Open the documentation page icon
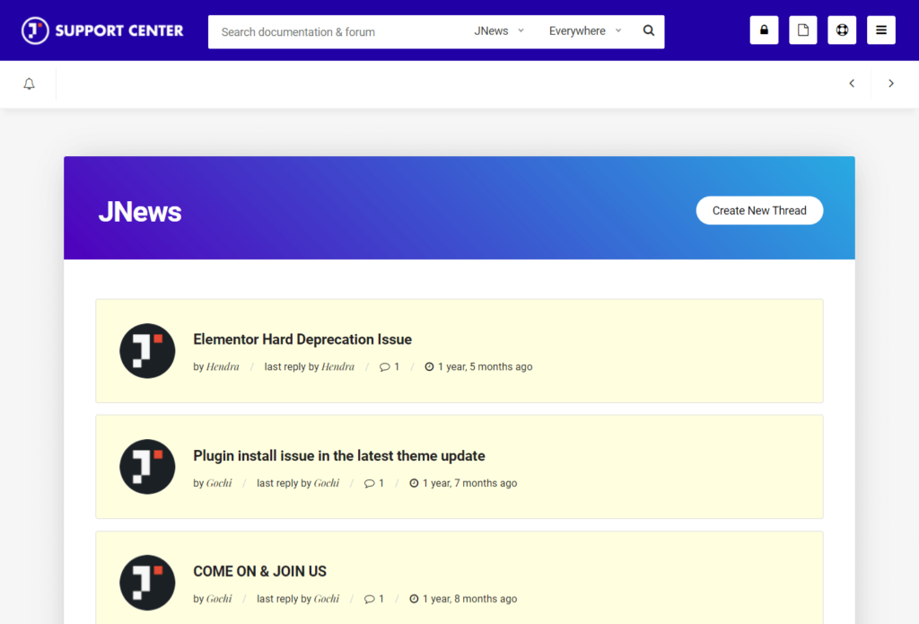This screenshot has width=919, height=624. pyautogui.click(x=802, y=30)
